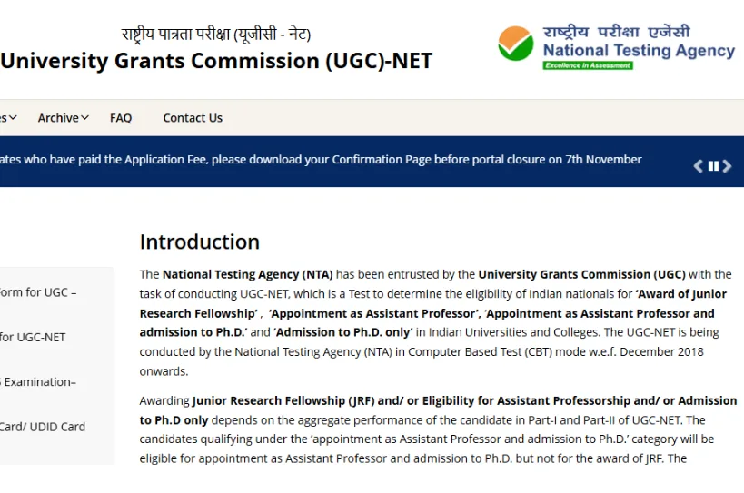
Task: Click the partially visible menu left of Archive
Action: point(5,117)
